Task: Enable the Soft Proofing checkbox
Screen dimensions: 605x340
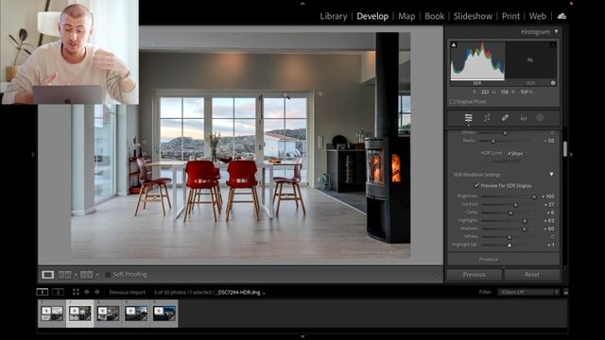Action: point(108,275)
